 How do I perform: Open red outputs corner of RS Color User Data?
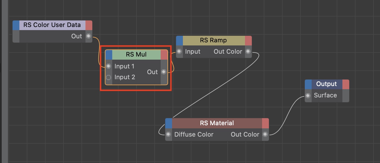pyautogui.click(x=89, y=25)
